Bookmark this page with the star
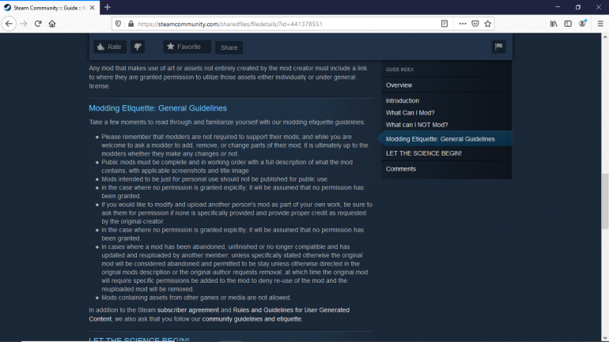Image resolution: width=609 pixels, height=342 pixels. point(488,24)
